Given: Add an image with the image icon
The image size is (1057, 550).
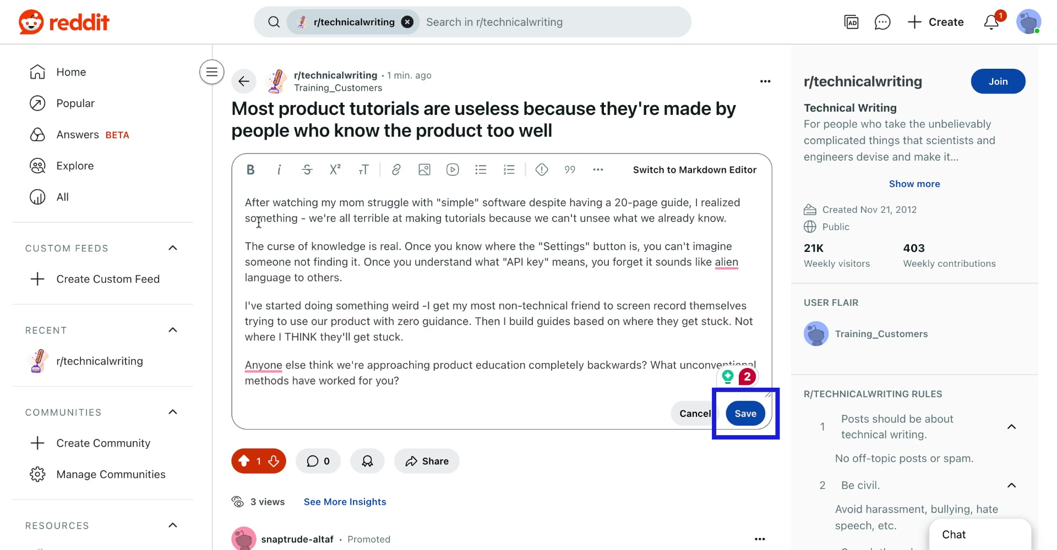Looking at the screenshot, I should [x=424, y=169].
